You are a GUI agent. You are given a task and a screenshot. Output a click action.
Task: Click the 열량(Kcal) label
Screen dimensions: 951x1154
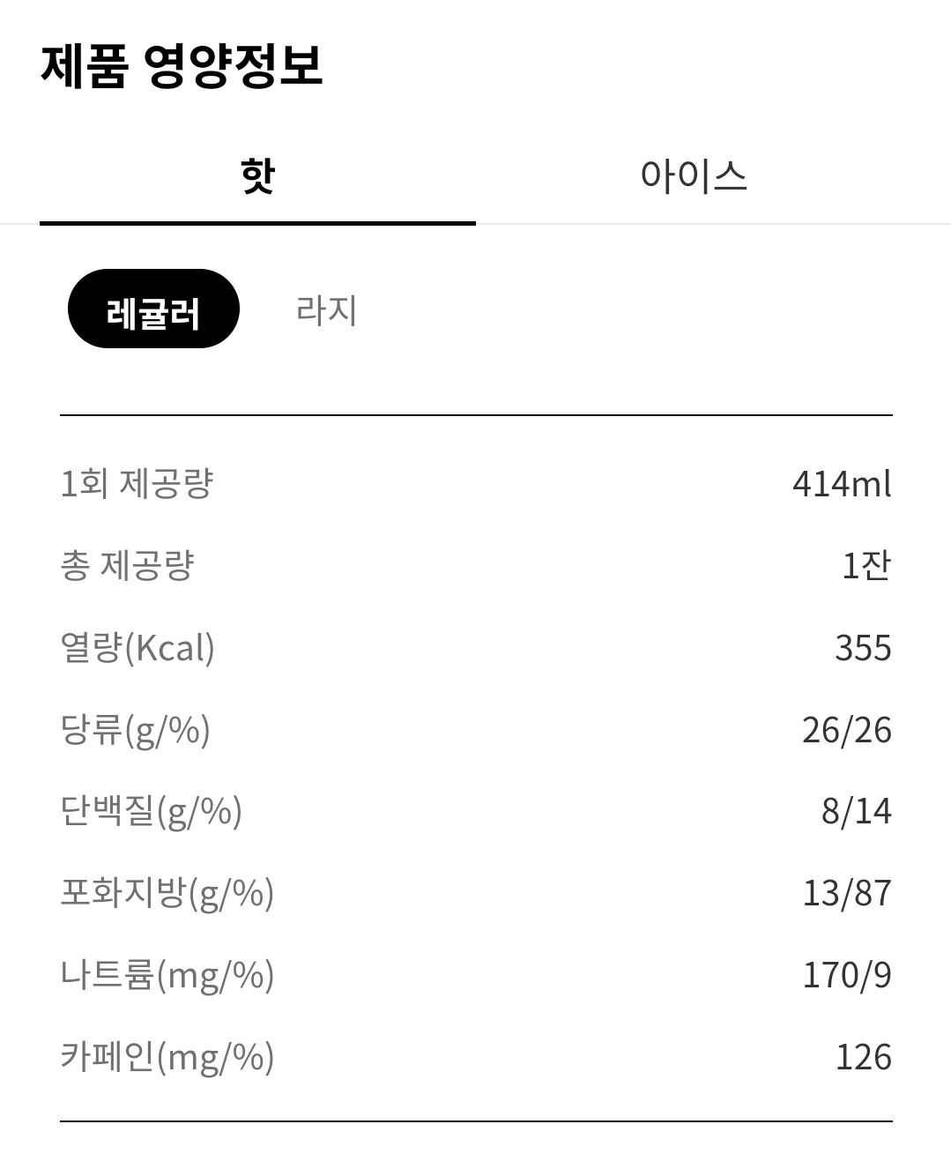137,648
